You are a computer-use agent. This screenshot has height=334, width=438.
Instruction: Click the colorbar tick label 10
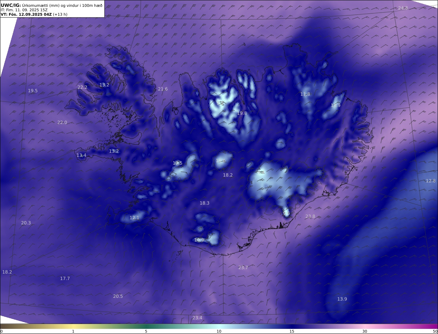pyautogui.click(x=219, y=332)
